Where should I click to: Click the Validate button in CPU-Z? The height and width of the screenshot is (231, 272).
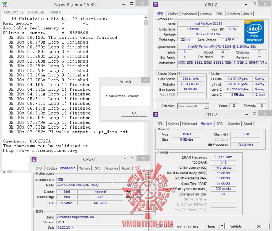(x=236, y=226)
